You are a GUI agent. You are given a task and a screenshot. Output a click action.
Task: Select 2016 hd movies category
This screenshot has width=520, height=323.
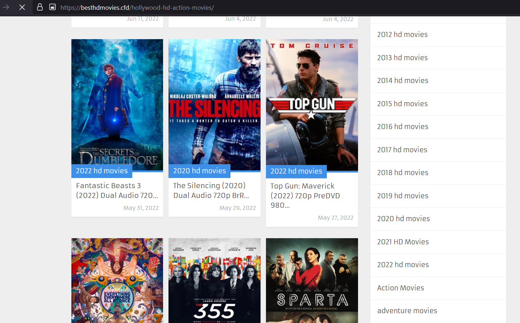click(x=403, y=127)
